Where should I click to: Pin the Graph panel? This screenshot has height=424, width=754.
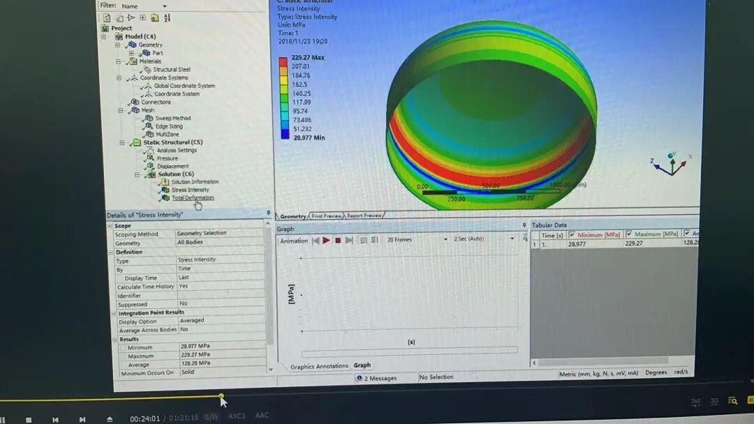coord(524,225)
